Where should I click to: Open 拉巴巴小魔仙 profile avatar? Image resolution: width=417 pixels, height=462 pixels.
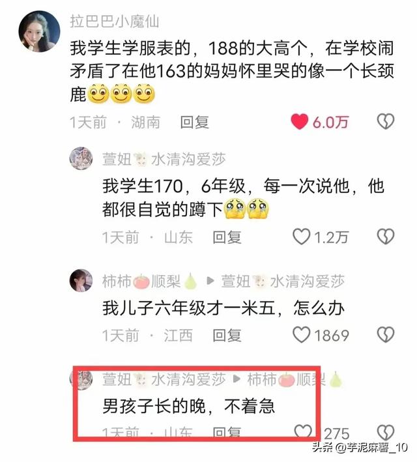(x=39, y=31)
